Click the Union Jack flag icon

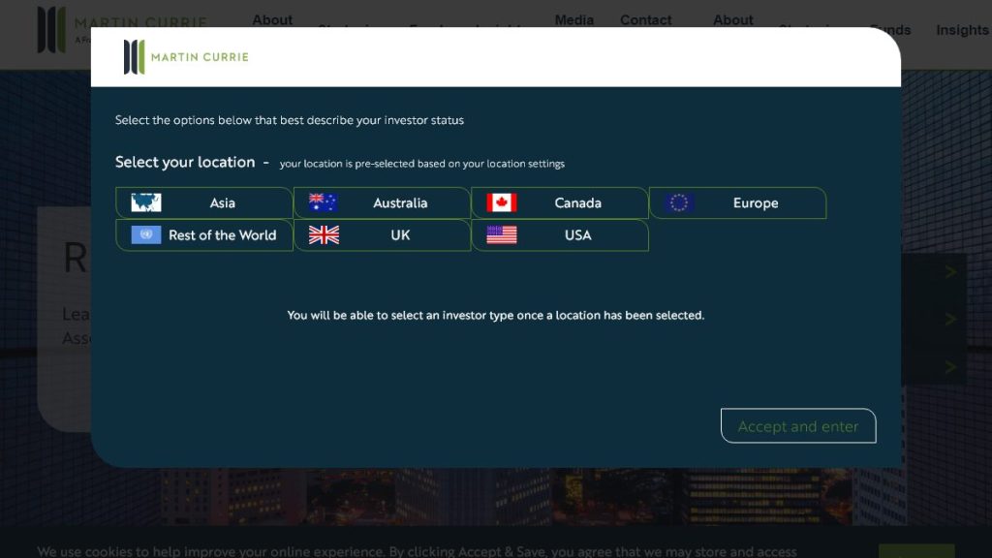(x=324, y=234)
